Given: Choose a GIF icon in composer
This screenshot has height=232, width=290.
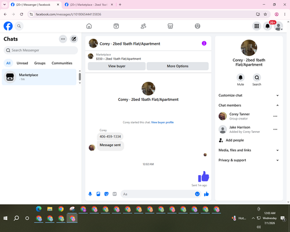Looking at the screenshot, I should pos(115,194).
